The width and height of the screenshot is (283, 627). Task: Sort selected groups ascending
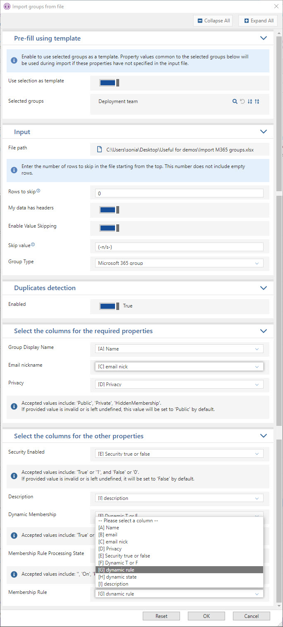point(249,101)
